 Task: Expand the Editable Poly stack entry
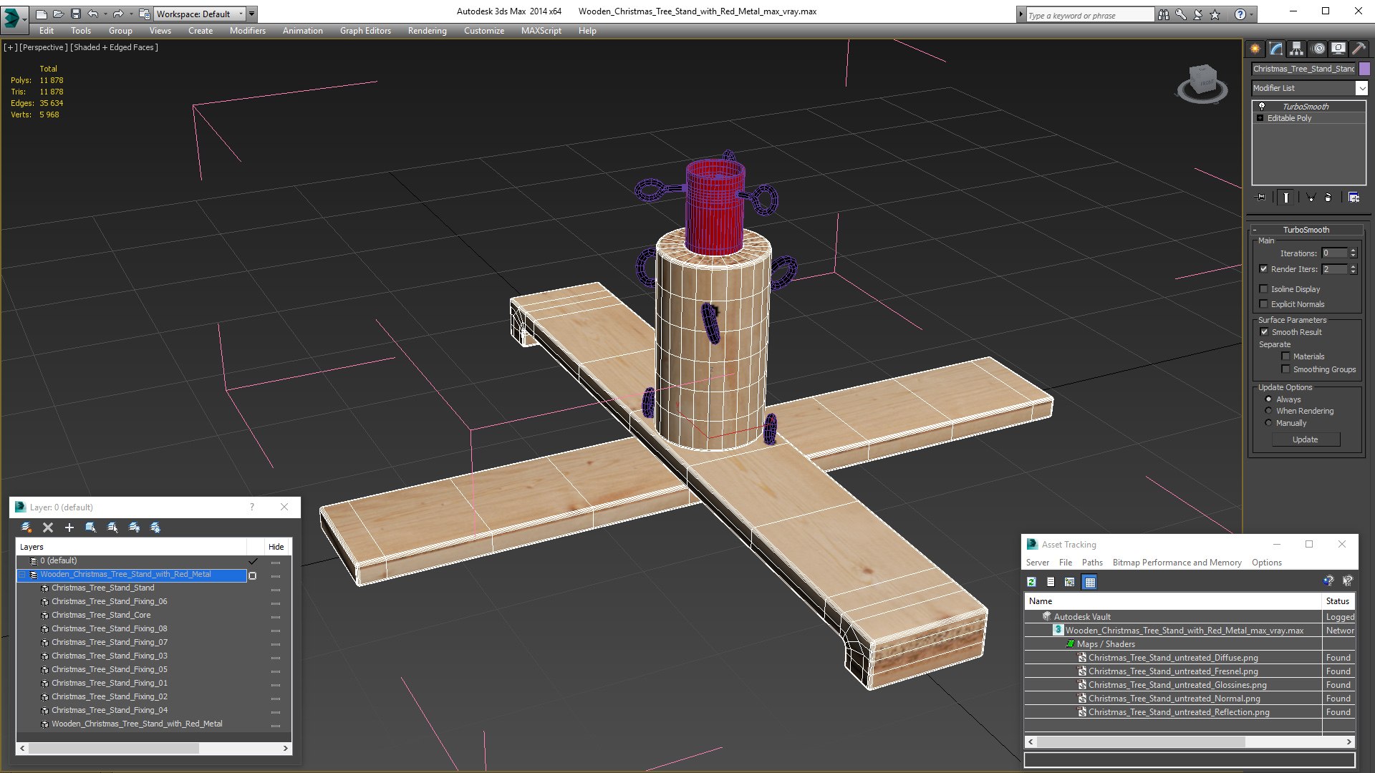click(1260, 118)
